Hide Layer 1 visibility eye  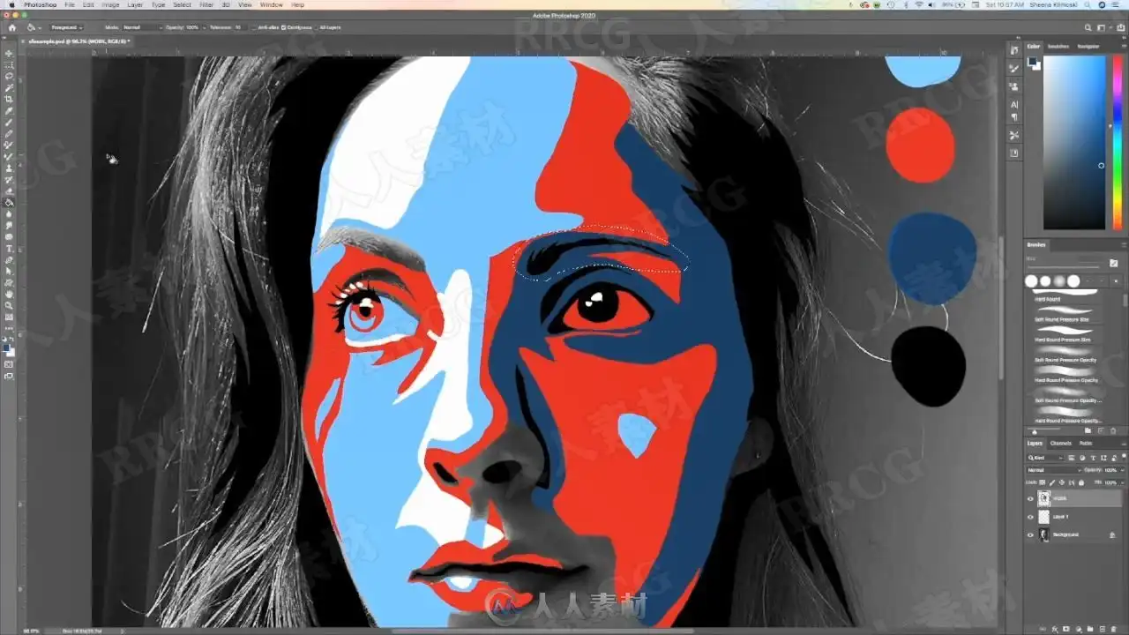pos(1030,517)
